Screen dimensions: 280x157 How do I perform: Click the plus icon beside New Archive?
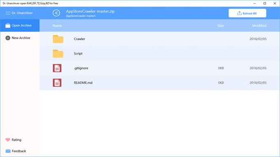tap(8, 38)
